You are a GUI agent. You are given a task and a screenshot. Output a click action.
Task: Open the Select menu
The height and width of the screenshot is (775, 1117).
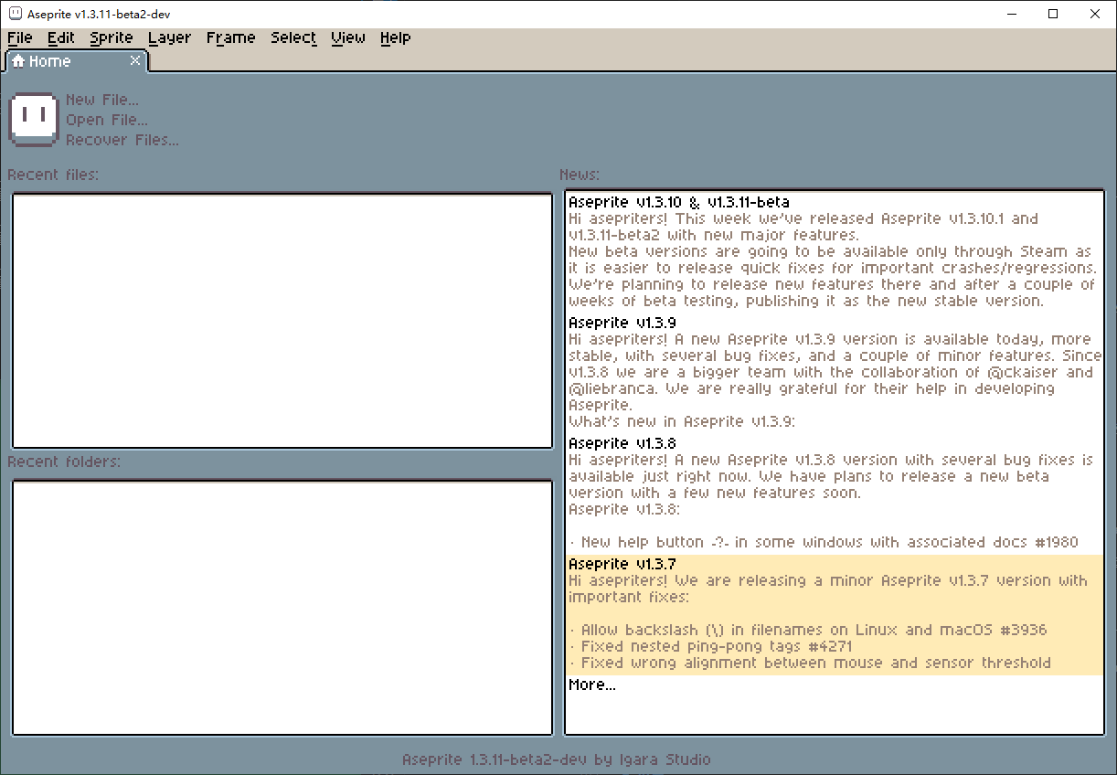coord(293,37)
